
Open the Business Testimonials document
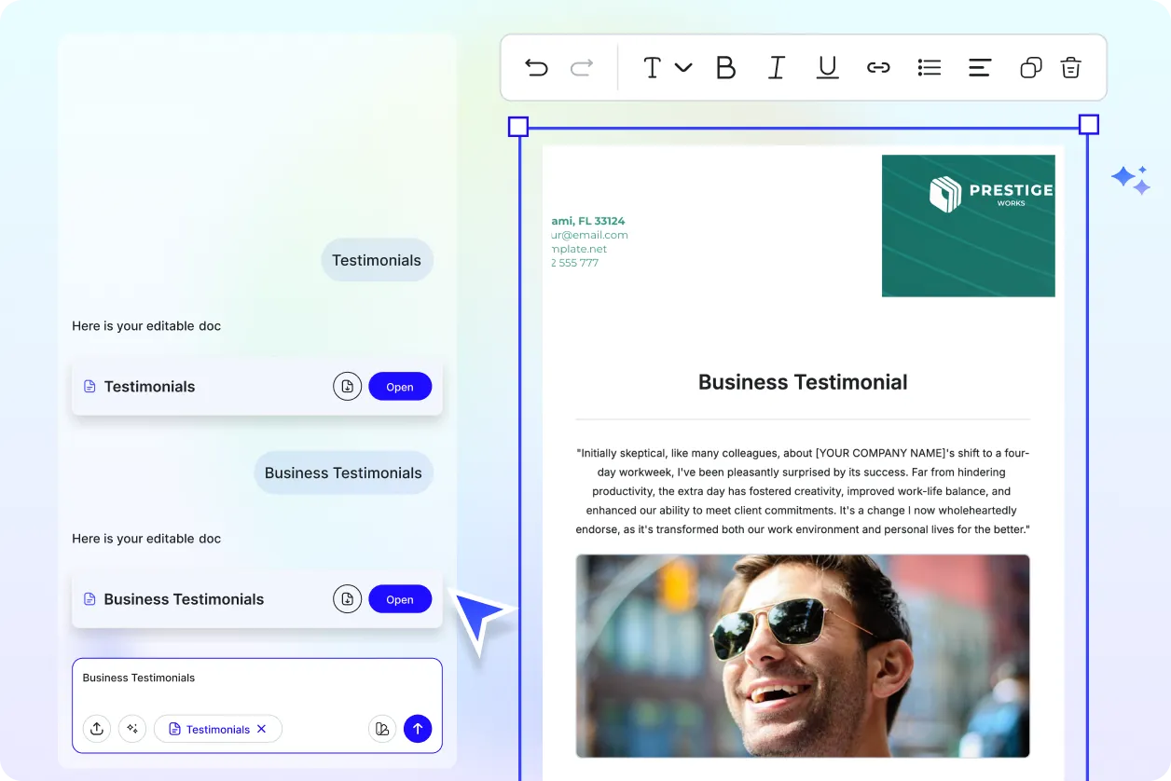point(400,599)
